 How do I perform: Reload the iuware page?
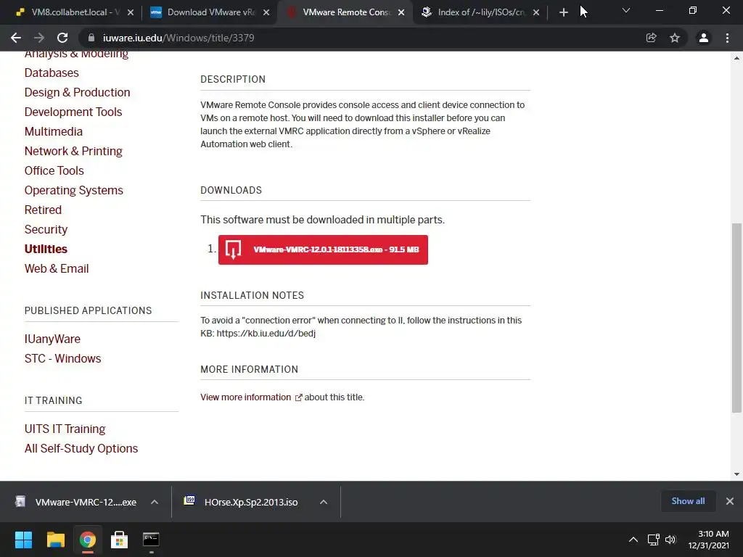coord(62,38)
